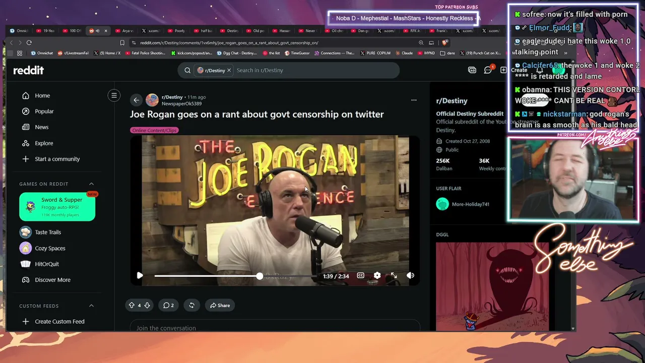This screenshot has height=363, width=645.
Task: Switch to the Omnichat browser tab
Action: click(20, 31)
